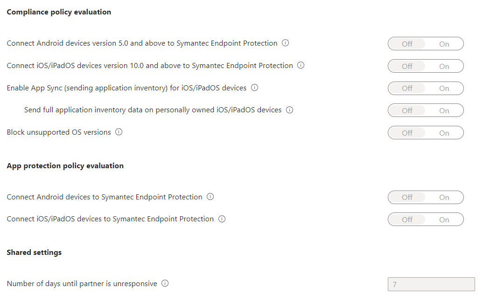
Task: Switch iOS/iPadOS app protection toggle to On
Action: click(444, 219)
